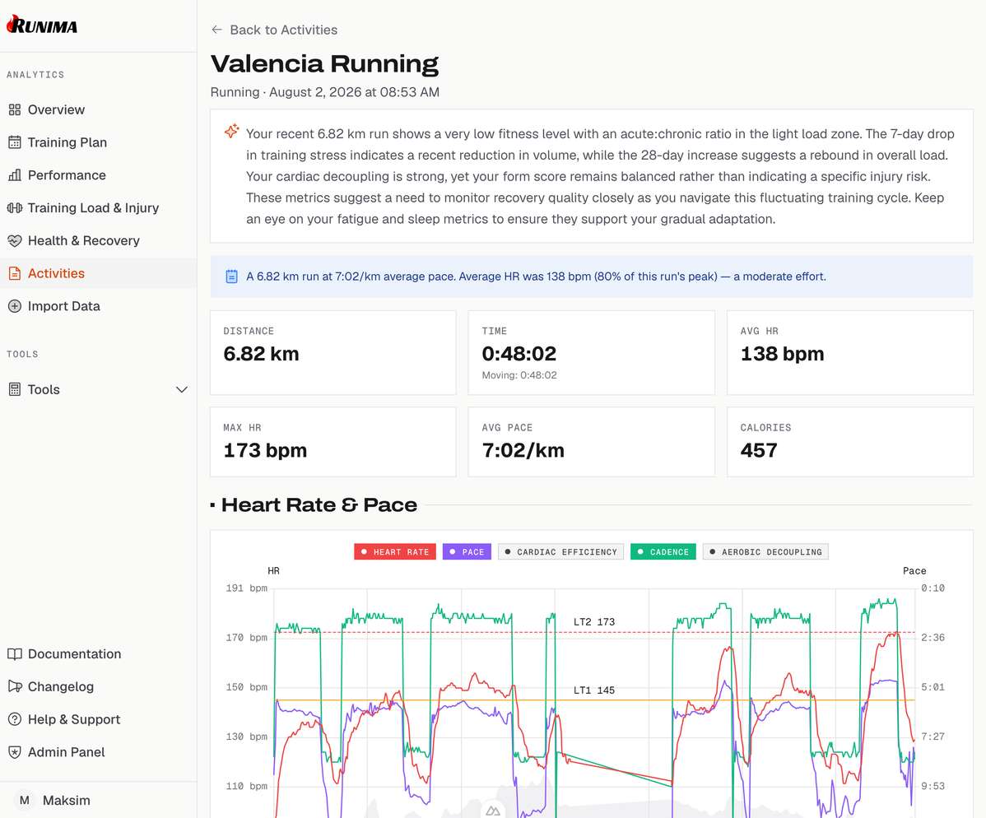Open the Overview page
Viewport: 986px width, 818px height.
[x=98, y=110]
